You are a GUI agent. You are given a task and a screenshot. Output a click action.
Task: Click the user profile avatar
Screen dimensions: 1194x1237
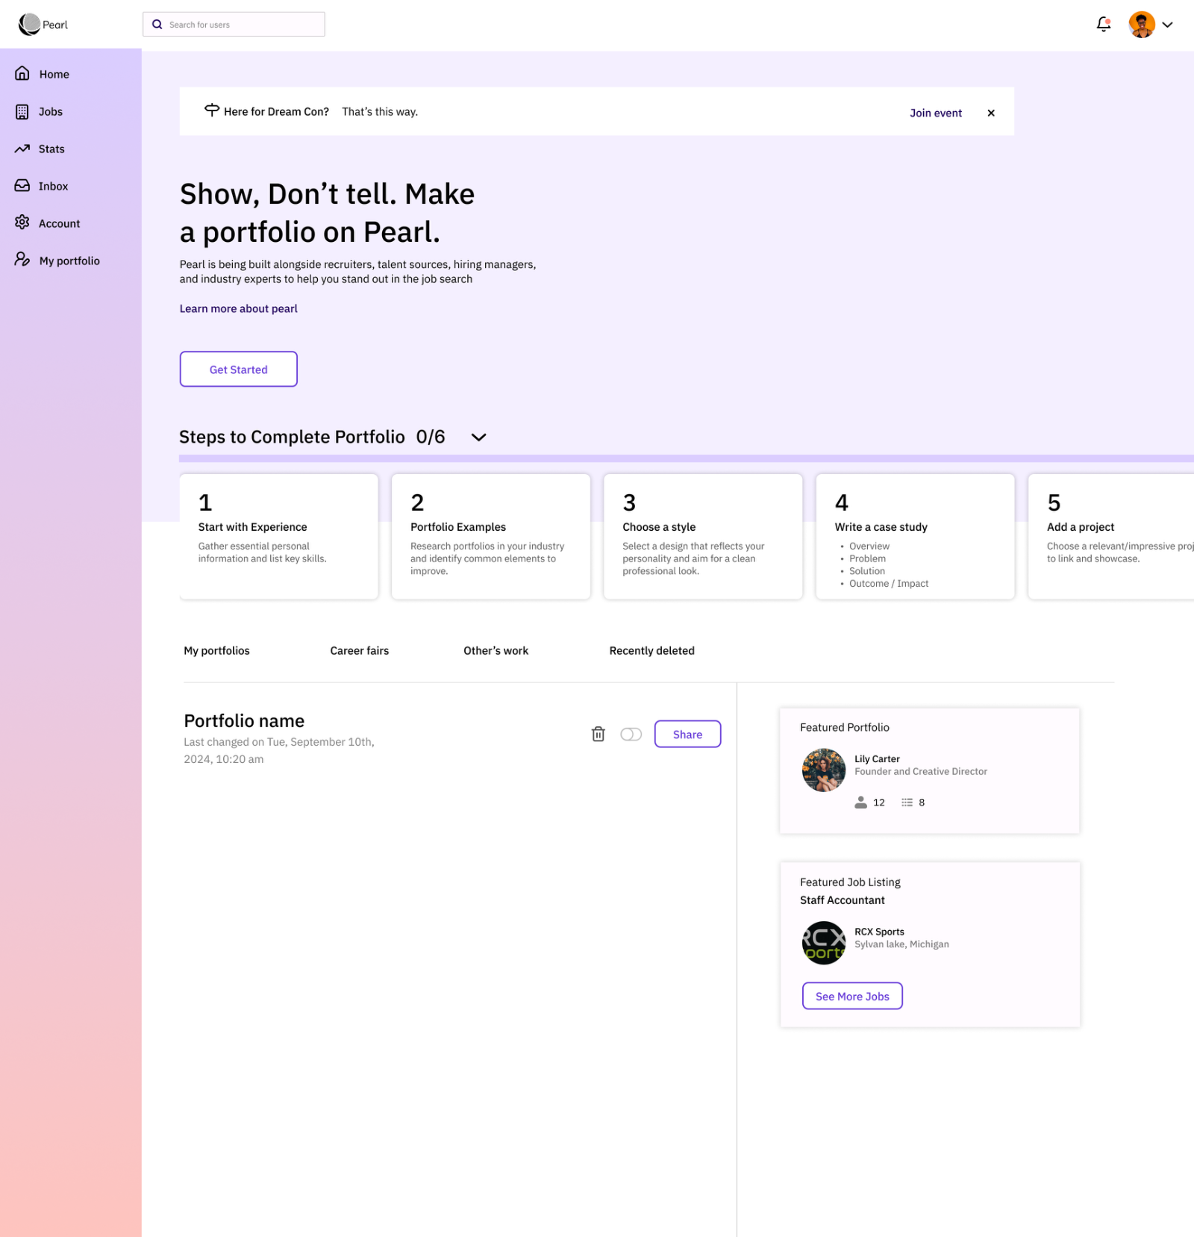[1142, 25]
